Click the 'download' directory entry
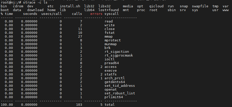 [x=35, y=10]
